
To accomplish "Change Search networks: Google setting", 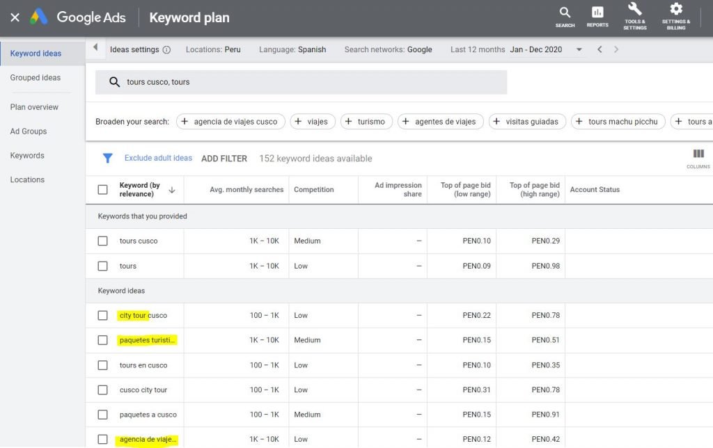I will (389, 49).
